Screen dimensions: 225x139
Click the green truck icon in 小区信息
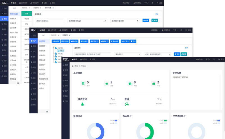154,84
